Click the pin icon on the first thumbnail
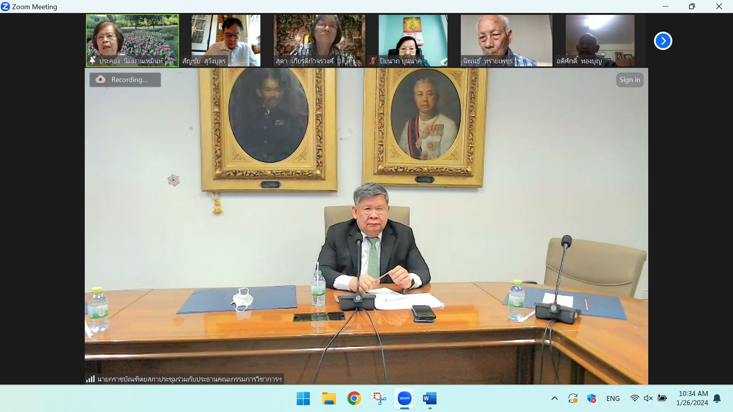The image size is (733, 412). (x=92, y=61)
